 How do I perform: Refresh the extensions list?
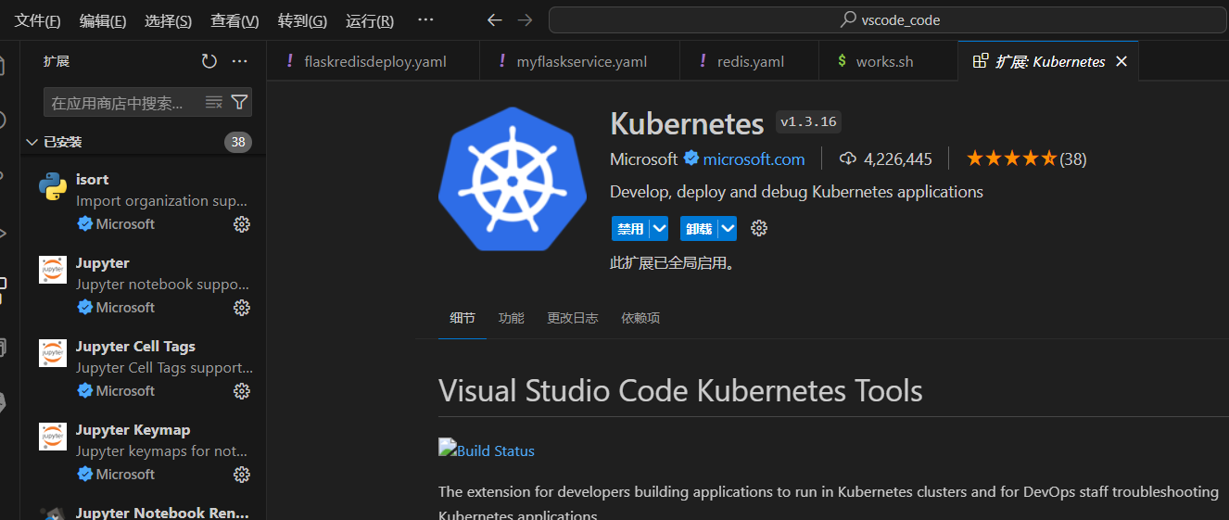[209, 61]
